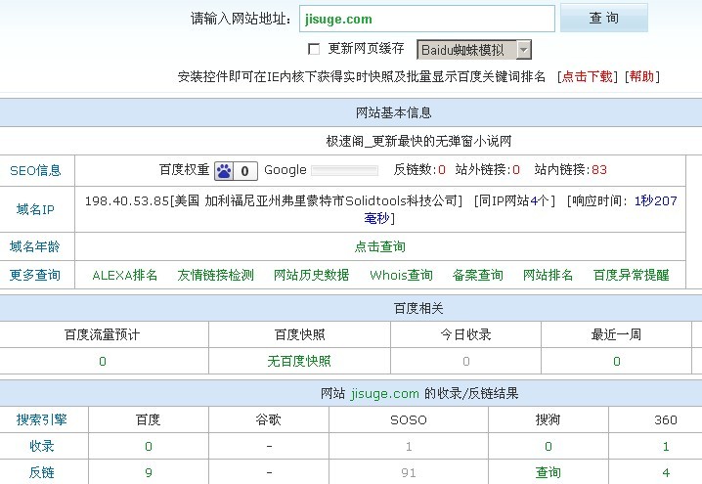This screenshot has width=702, height=484.
Task: Click the 360 收录 value 1
Action: pos(666,447)
